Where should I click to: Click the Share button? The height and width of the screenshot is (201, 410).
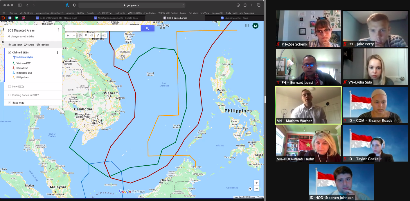(x=29, y=45)
